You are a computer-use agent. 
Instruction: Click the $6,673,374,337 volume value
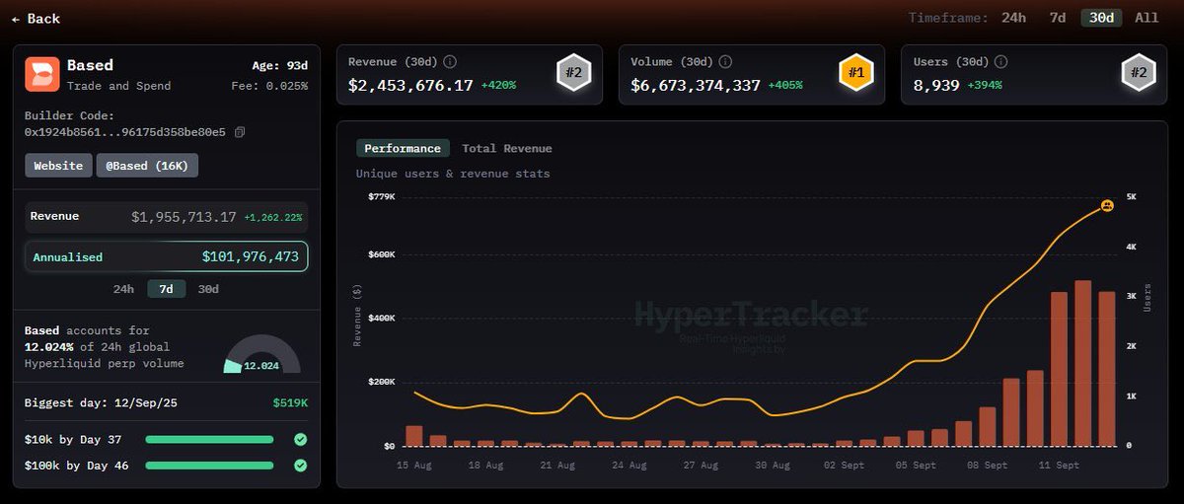pyautogui.click(x=696, y=86)
